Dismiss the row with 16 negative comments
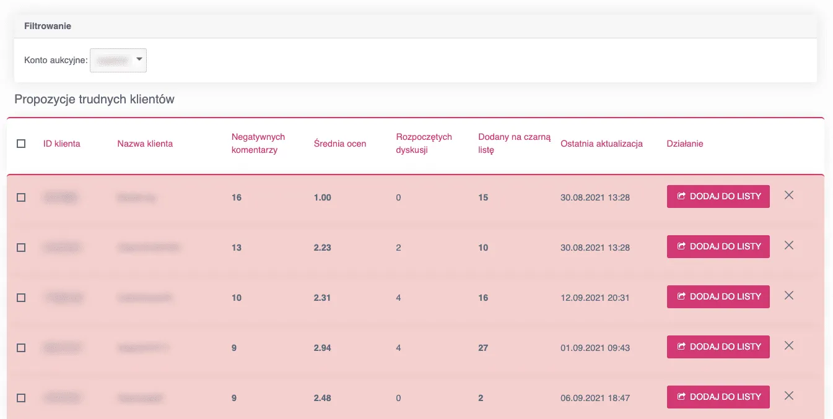This screenshot has height=419, width=833. click(x=788, y=196)
